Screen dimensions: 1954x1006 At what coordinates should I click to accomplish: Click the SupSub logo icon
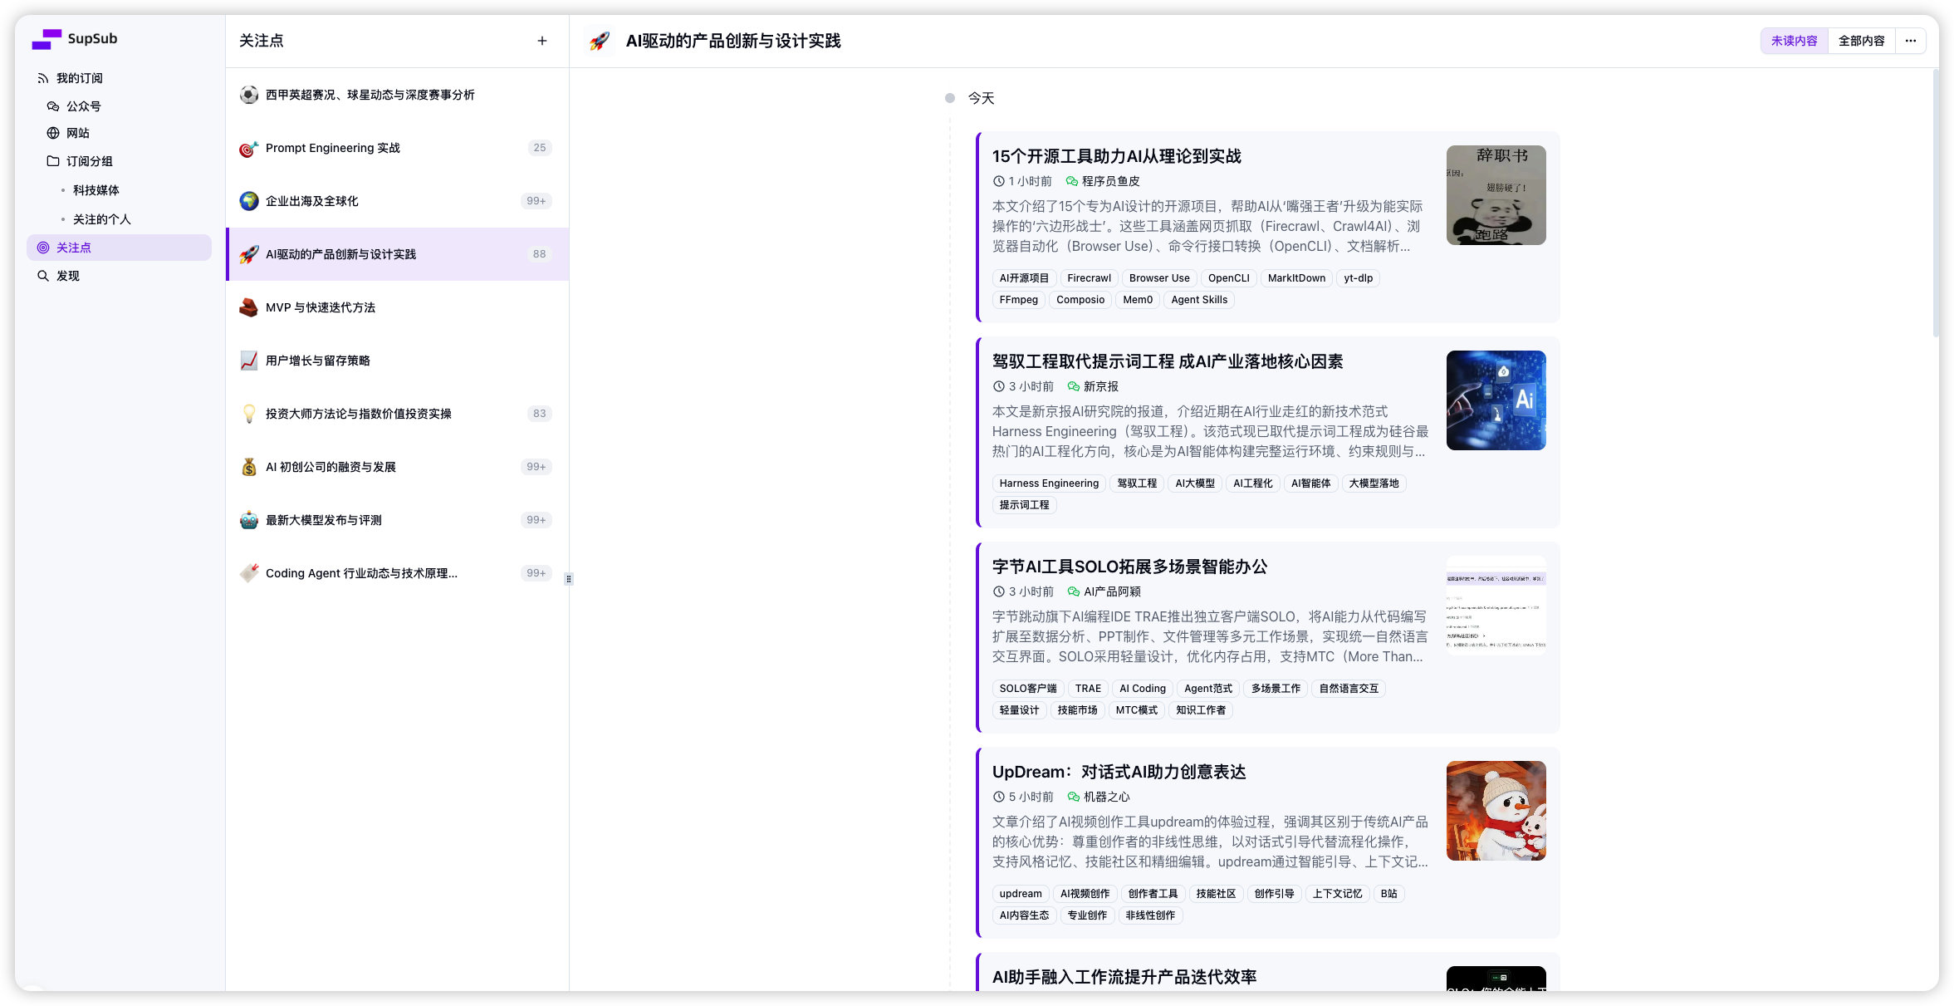point(47,39)
